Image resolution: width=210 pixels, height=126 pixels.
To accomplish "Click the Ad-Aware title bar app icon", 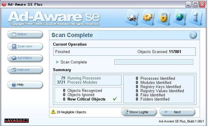I will (4, 4).
